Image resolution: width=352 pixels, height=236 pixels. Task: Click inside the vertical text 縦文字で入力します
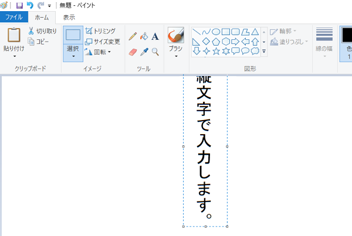tap(204, 146)
